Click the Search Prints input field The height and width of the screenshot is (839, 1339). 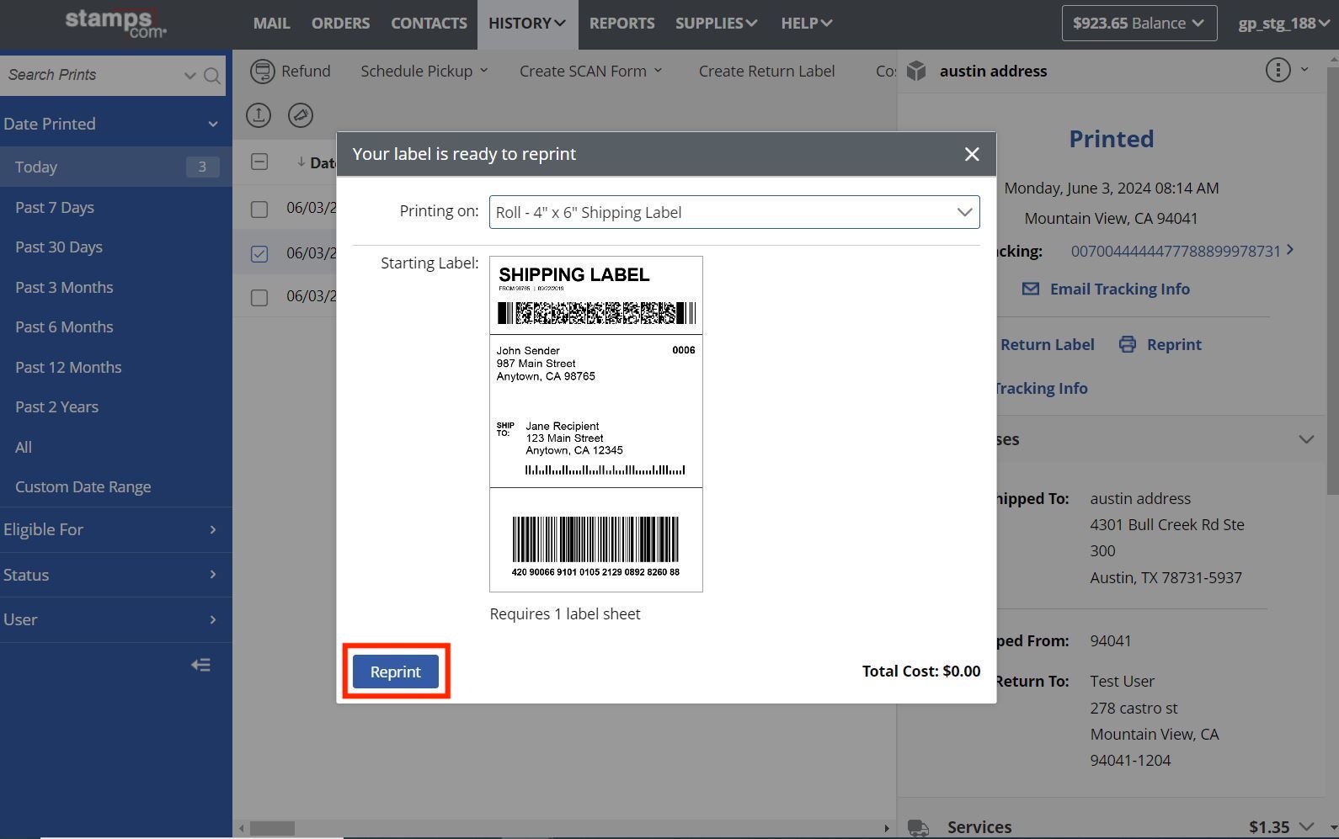point(93,75)
